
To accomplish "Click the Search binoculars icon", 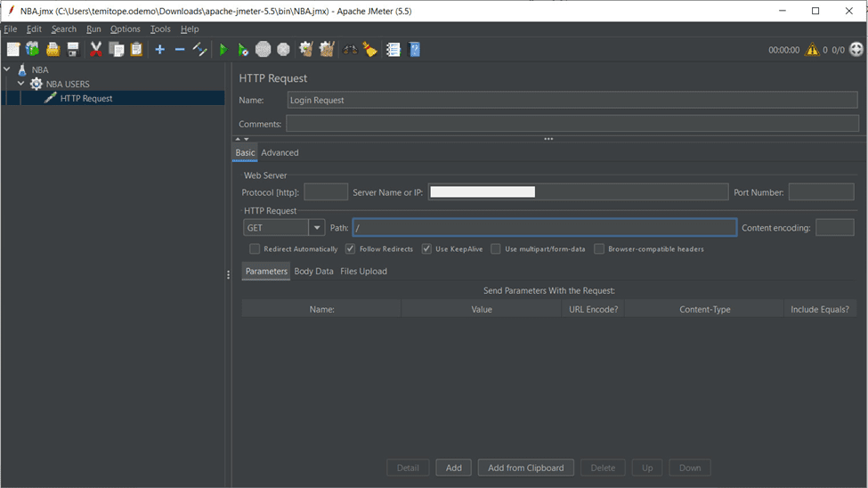I will (350, 50).
